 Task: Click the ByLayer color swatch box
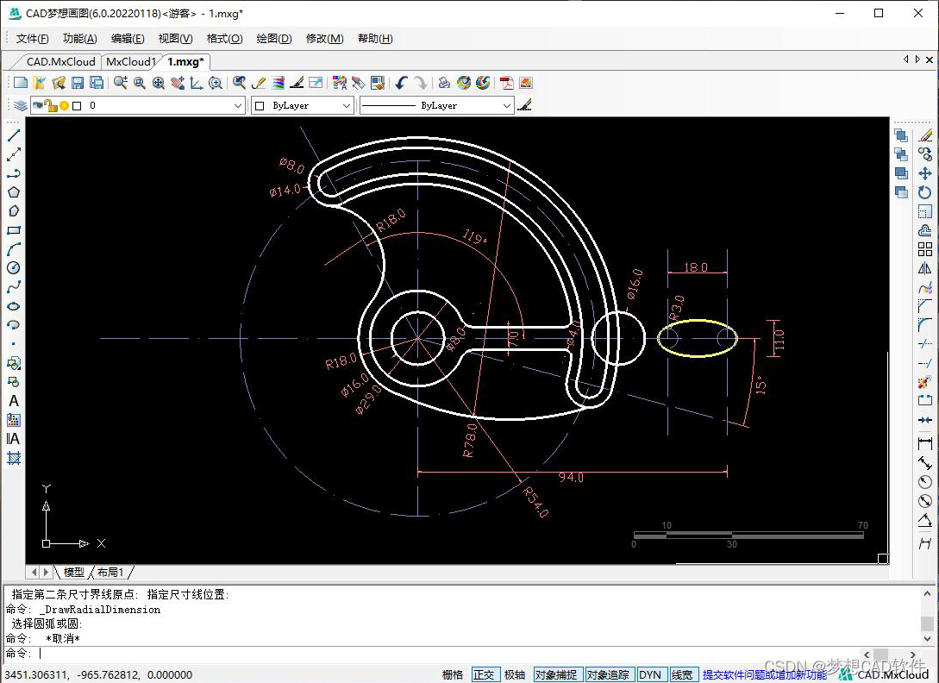[x=260, y=106]
